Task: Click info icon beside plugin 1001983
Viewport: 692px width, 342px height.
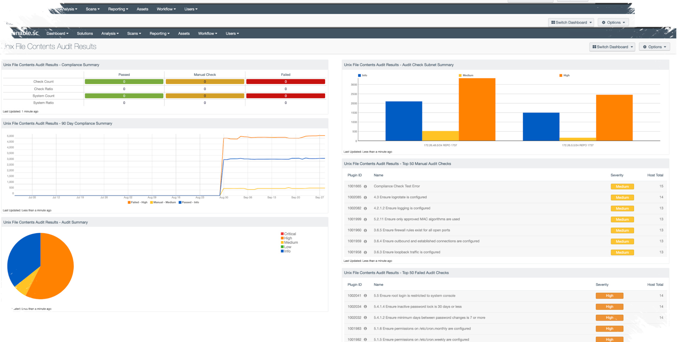Action: click(365, 329)
